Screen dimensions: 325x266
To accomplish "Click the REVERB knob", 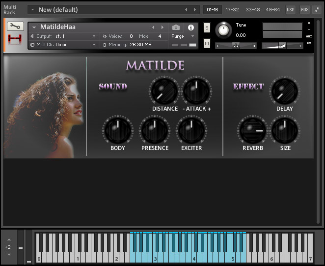I will pyautogui.click(x=252, y=131).
